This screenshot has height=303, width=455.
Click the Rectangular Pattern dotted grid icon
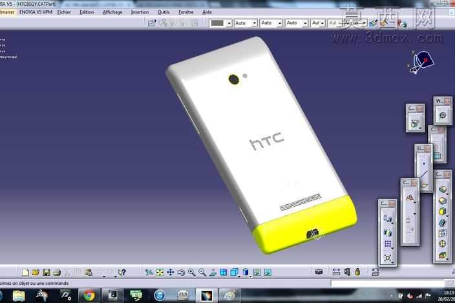click(388, 244)
